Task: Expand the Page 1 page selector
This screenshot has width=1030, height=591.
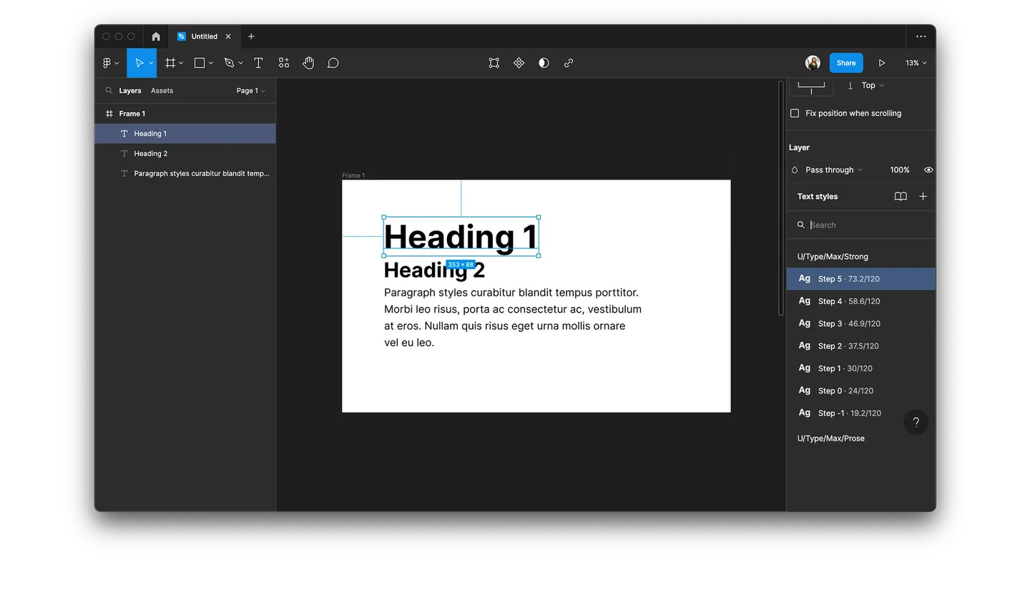Action: click(250, 91)
